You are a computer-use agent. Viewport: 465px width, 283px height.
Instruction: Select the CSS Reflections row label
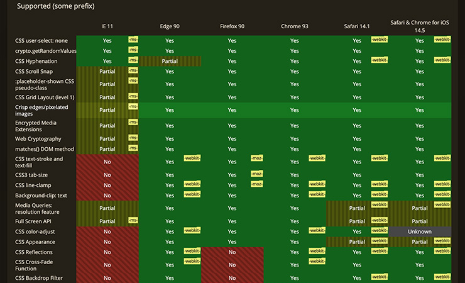34,252
